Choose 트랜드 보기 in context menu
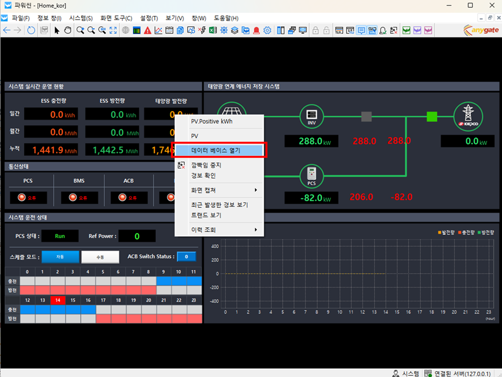The image size is (502, 377). 206,215
